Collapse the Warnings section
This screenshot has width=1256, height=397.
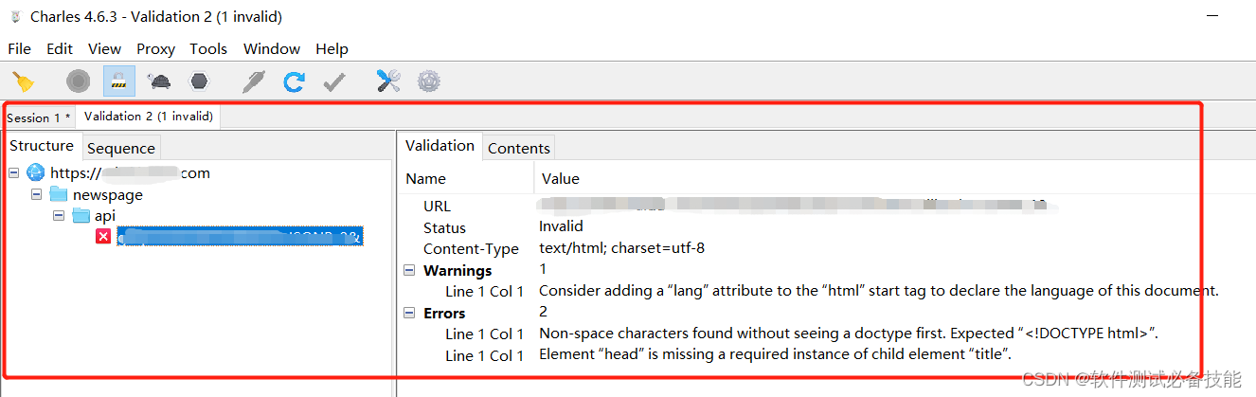pos(409,270)
